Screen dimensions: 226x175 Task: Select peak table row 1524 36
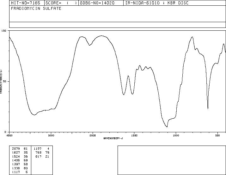pyautogui.click(x=20, y=156)
